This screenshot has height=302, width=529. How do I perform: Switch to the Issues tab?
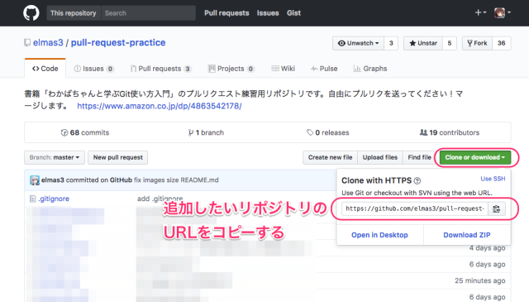[93, 69]
